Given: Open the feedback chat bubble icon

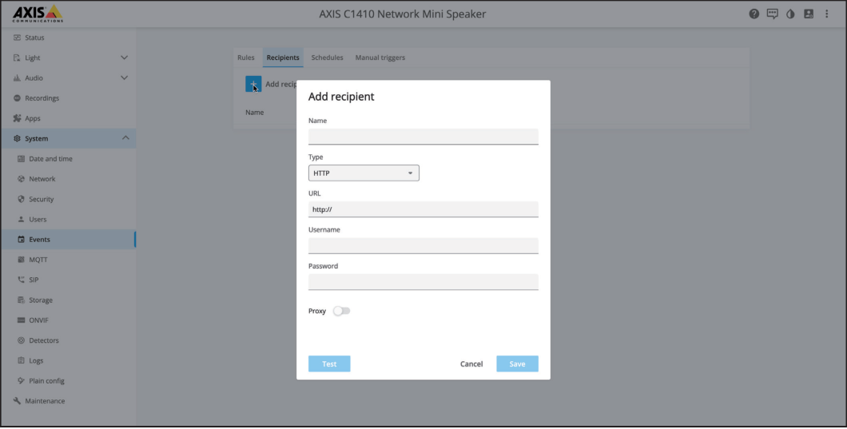Looking at the screenshot, I should [773, 14].
